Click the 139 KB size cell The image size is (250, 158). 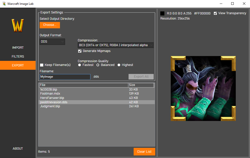tap(134, 94)
